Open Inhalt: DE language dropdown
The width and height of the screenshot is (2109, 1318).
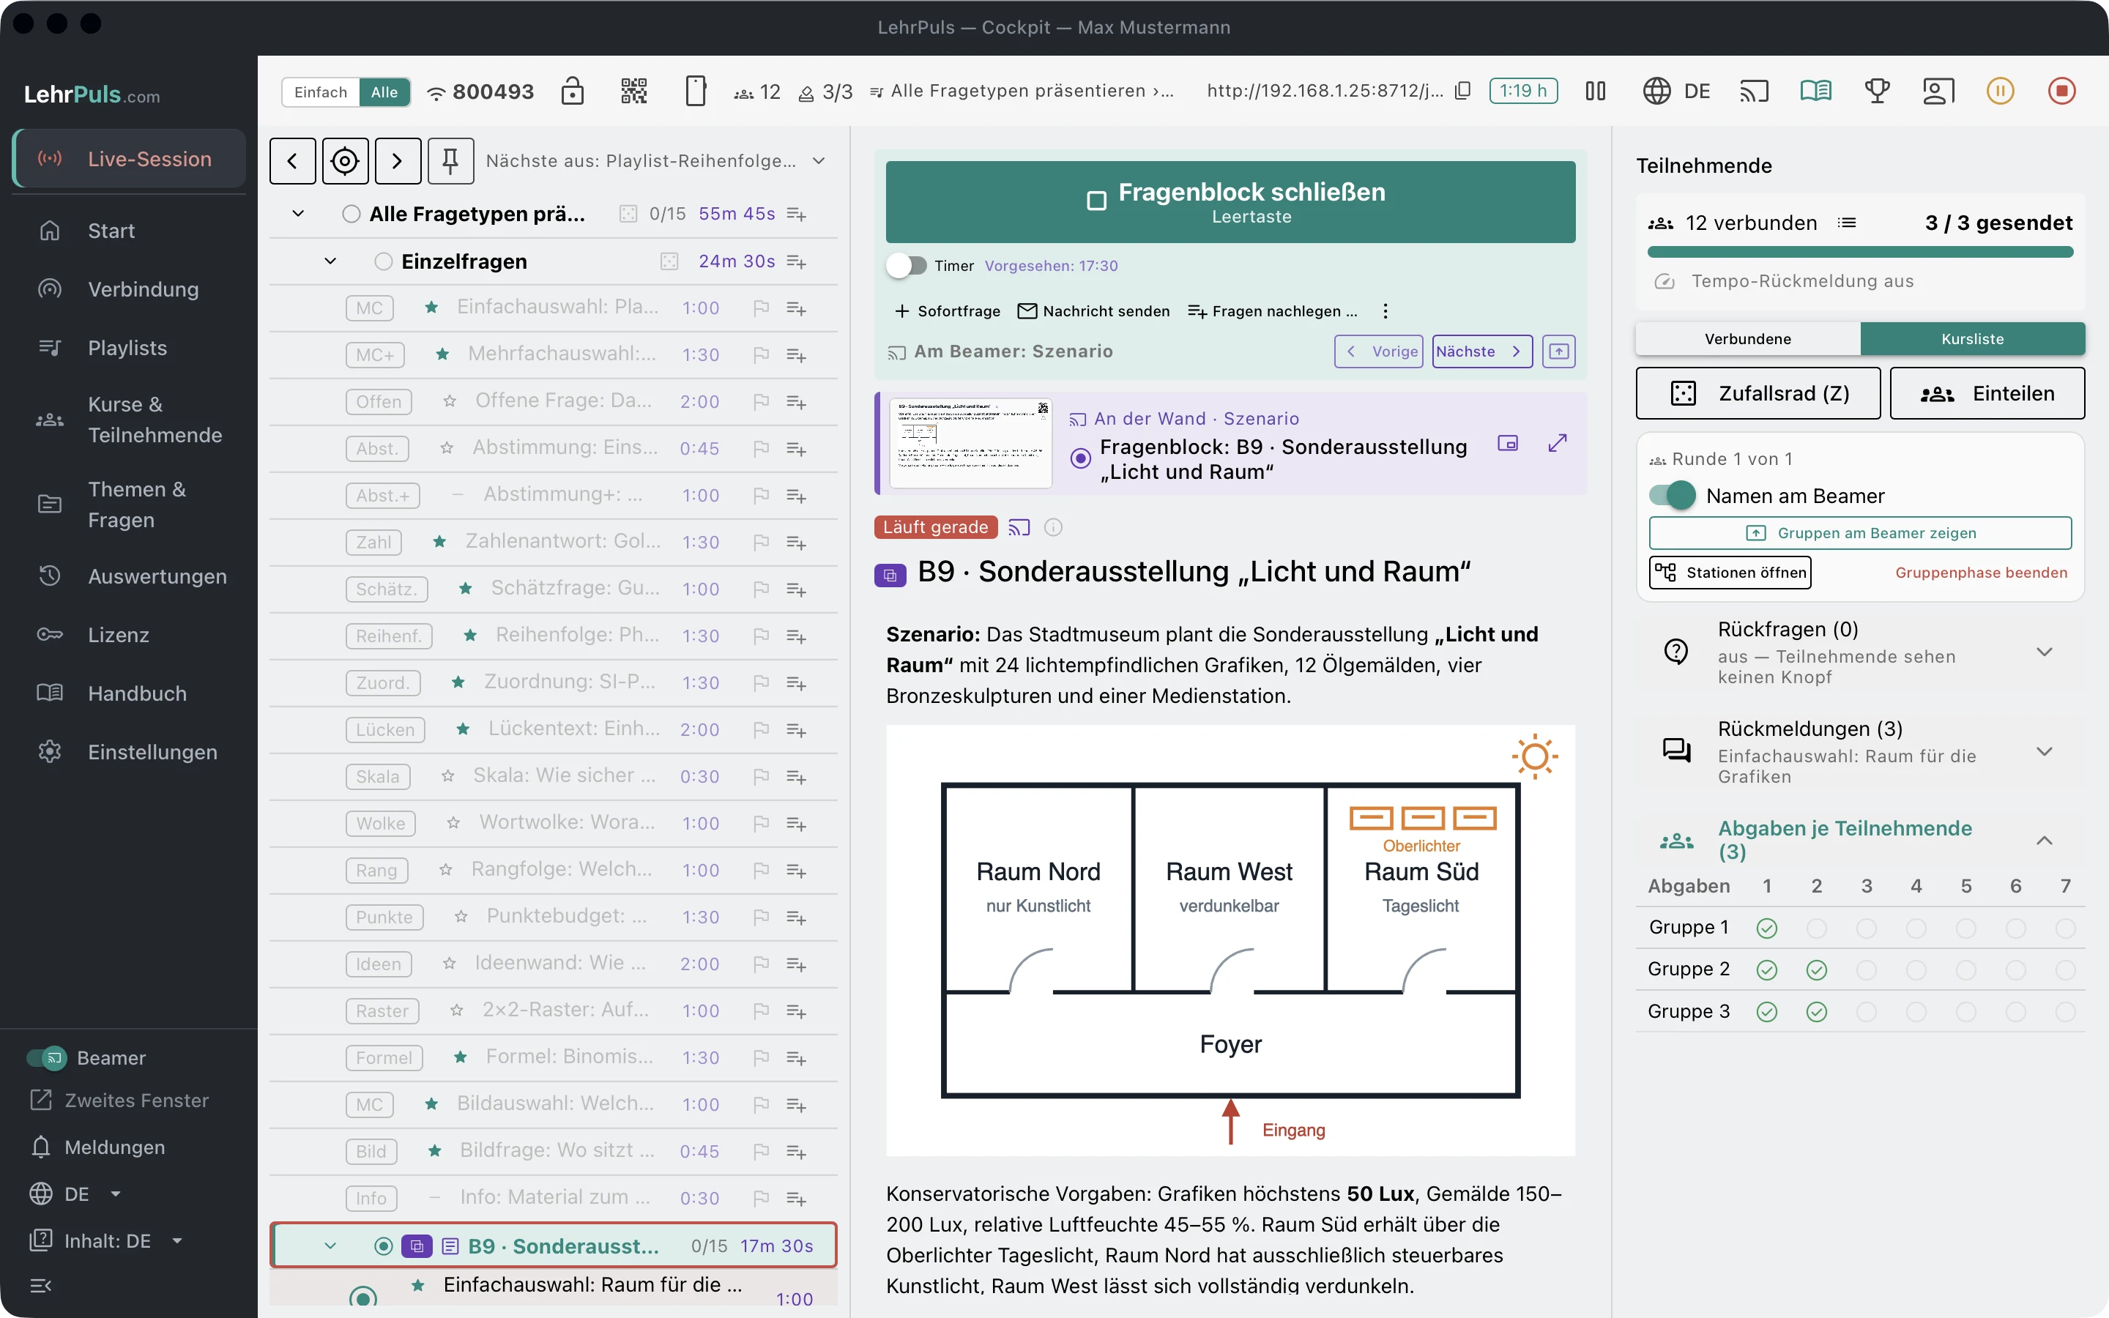point(106,1240)
